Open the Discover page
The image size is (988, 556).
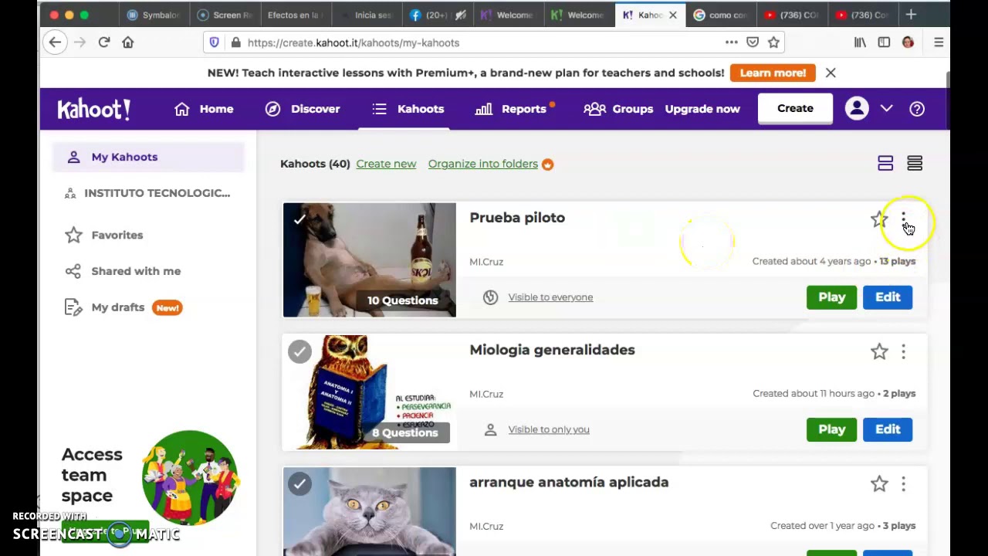click(303, 109)
